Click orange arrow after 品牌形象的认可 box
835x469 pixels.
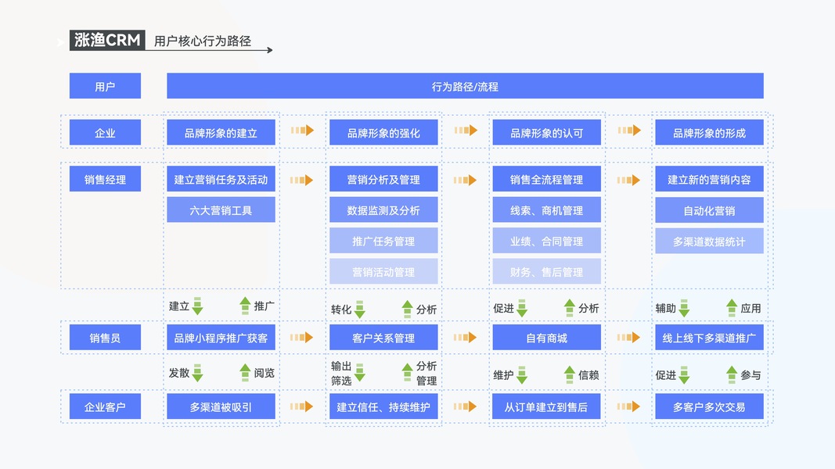629,131
